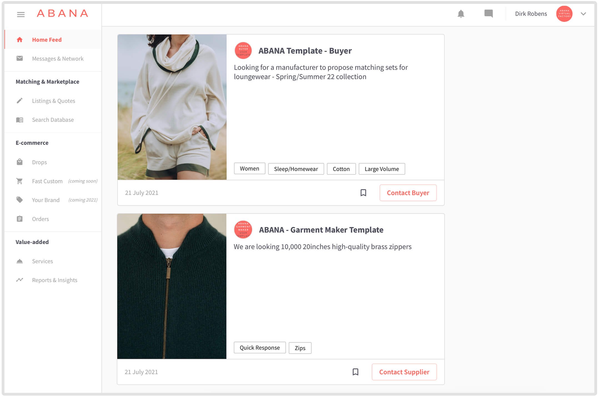Click the Dirk Robens user name
This screenshot has width=601, height=397.
[531, 14]
